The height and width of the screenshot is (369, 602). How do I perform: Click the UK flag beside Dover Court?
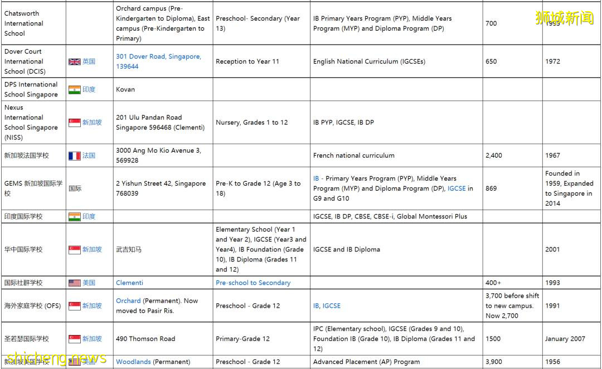[74, 61]
